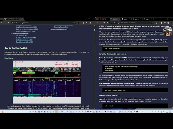Open Short Range Communications (VDL2) link
The height and width of the screenshot is (129, 173).
(27, 29)
